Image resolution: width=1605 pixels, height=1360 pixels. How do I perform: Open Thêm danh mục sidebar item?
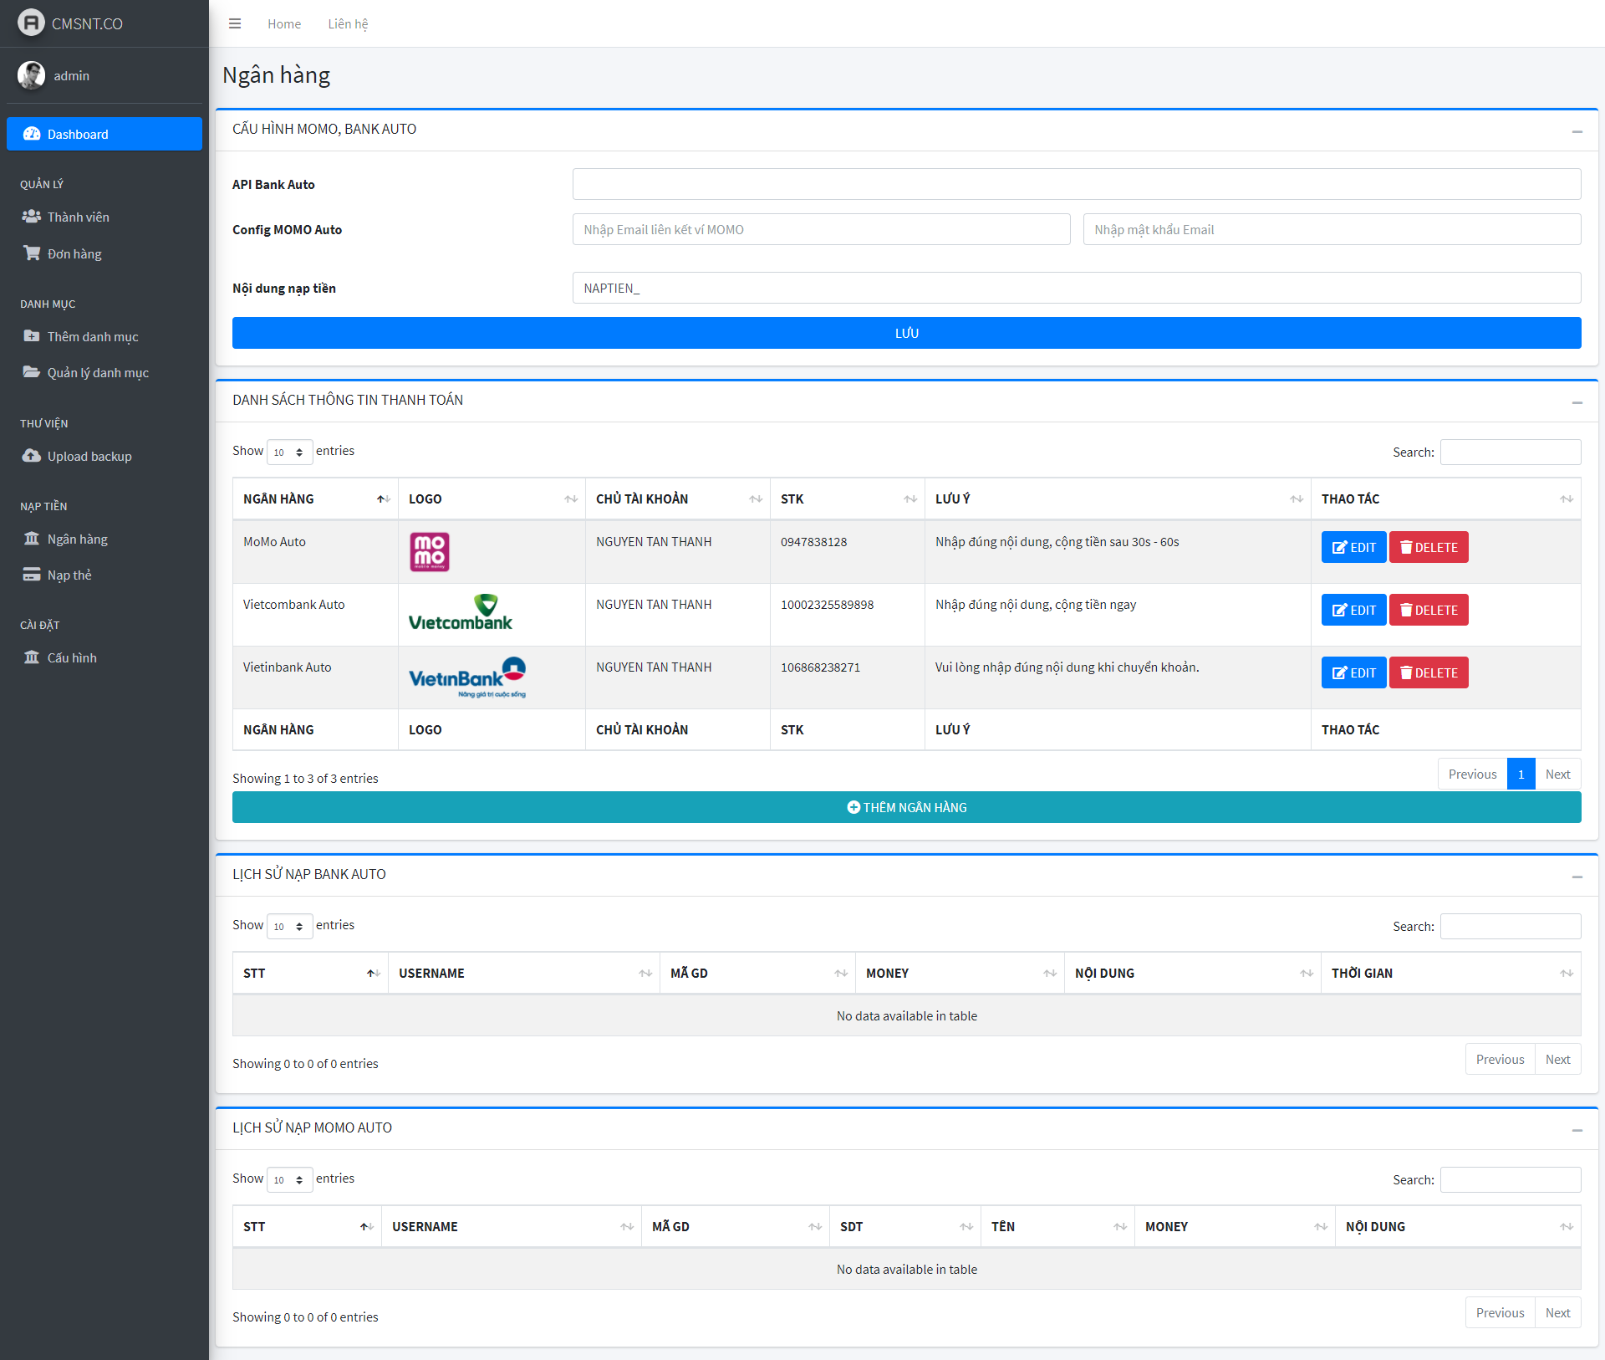pyautogui.click(x=92, y=336)
